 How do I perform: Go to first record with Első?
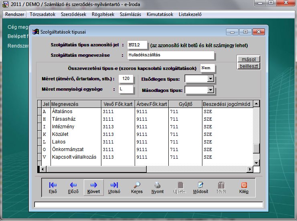click(x=53, y=187)
